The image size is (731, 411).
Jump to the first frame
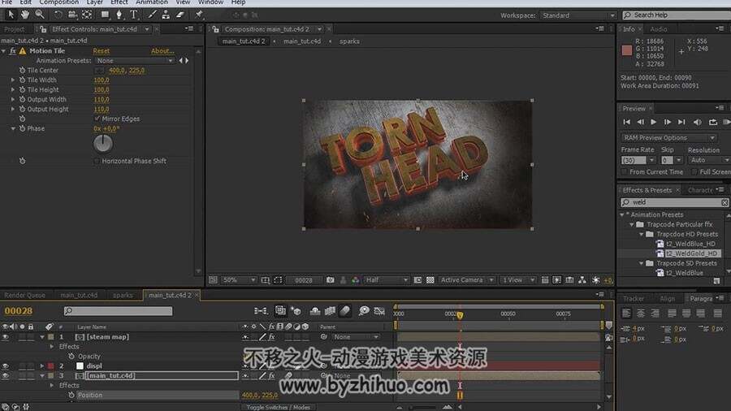click(626, 122)
